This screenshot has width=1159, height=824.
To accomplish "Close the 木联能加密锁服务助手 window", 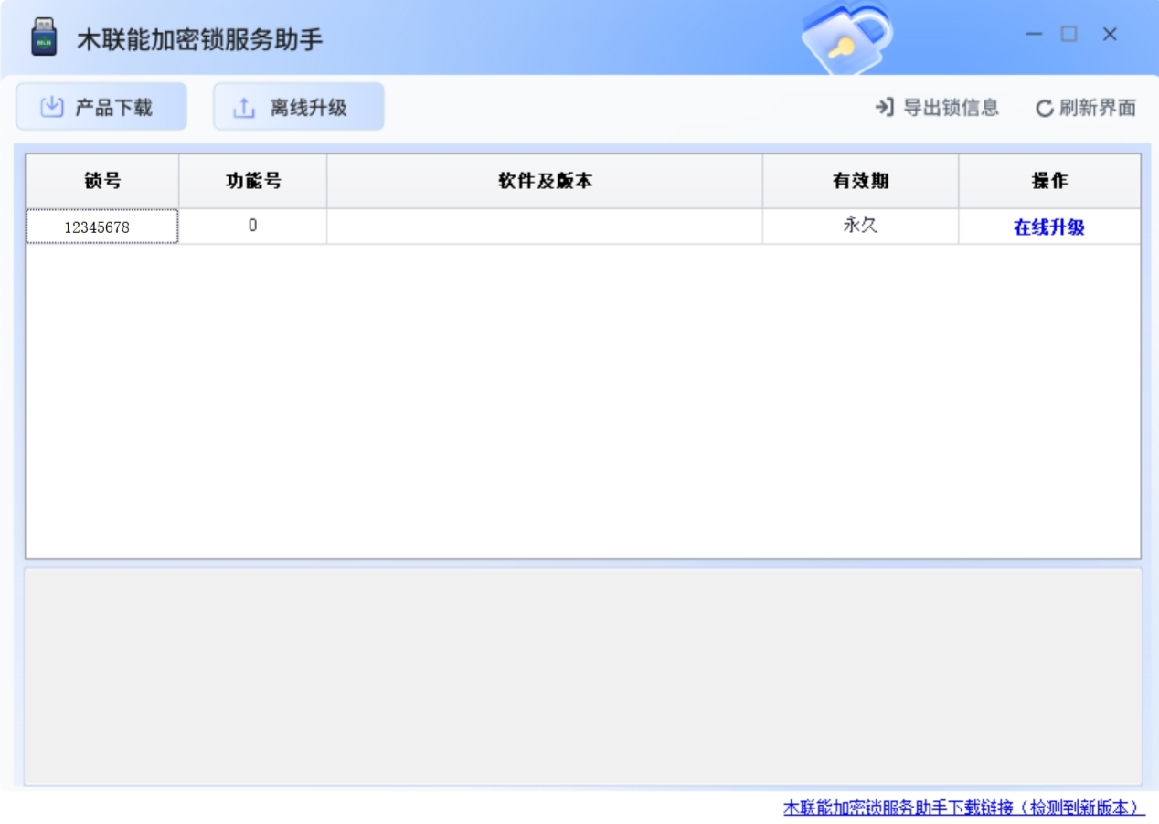I will [1110, 35].
